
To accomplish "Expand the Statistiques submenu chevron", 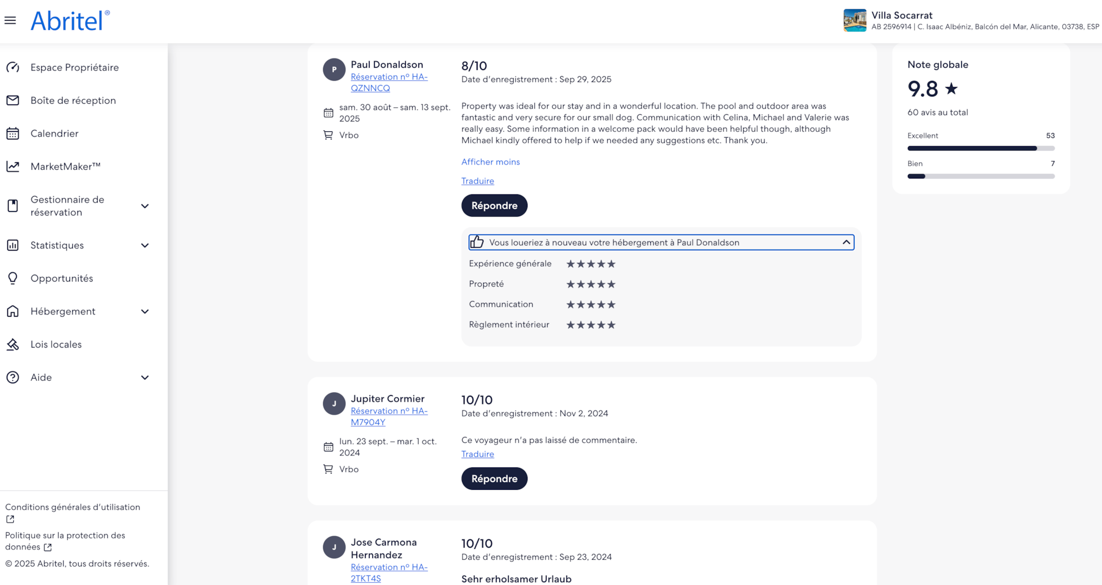I will (x=145, y=245).
